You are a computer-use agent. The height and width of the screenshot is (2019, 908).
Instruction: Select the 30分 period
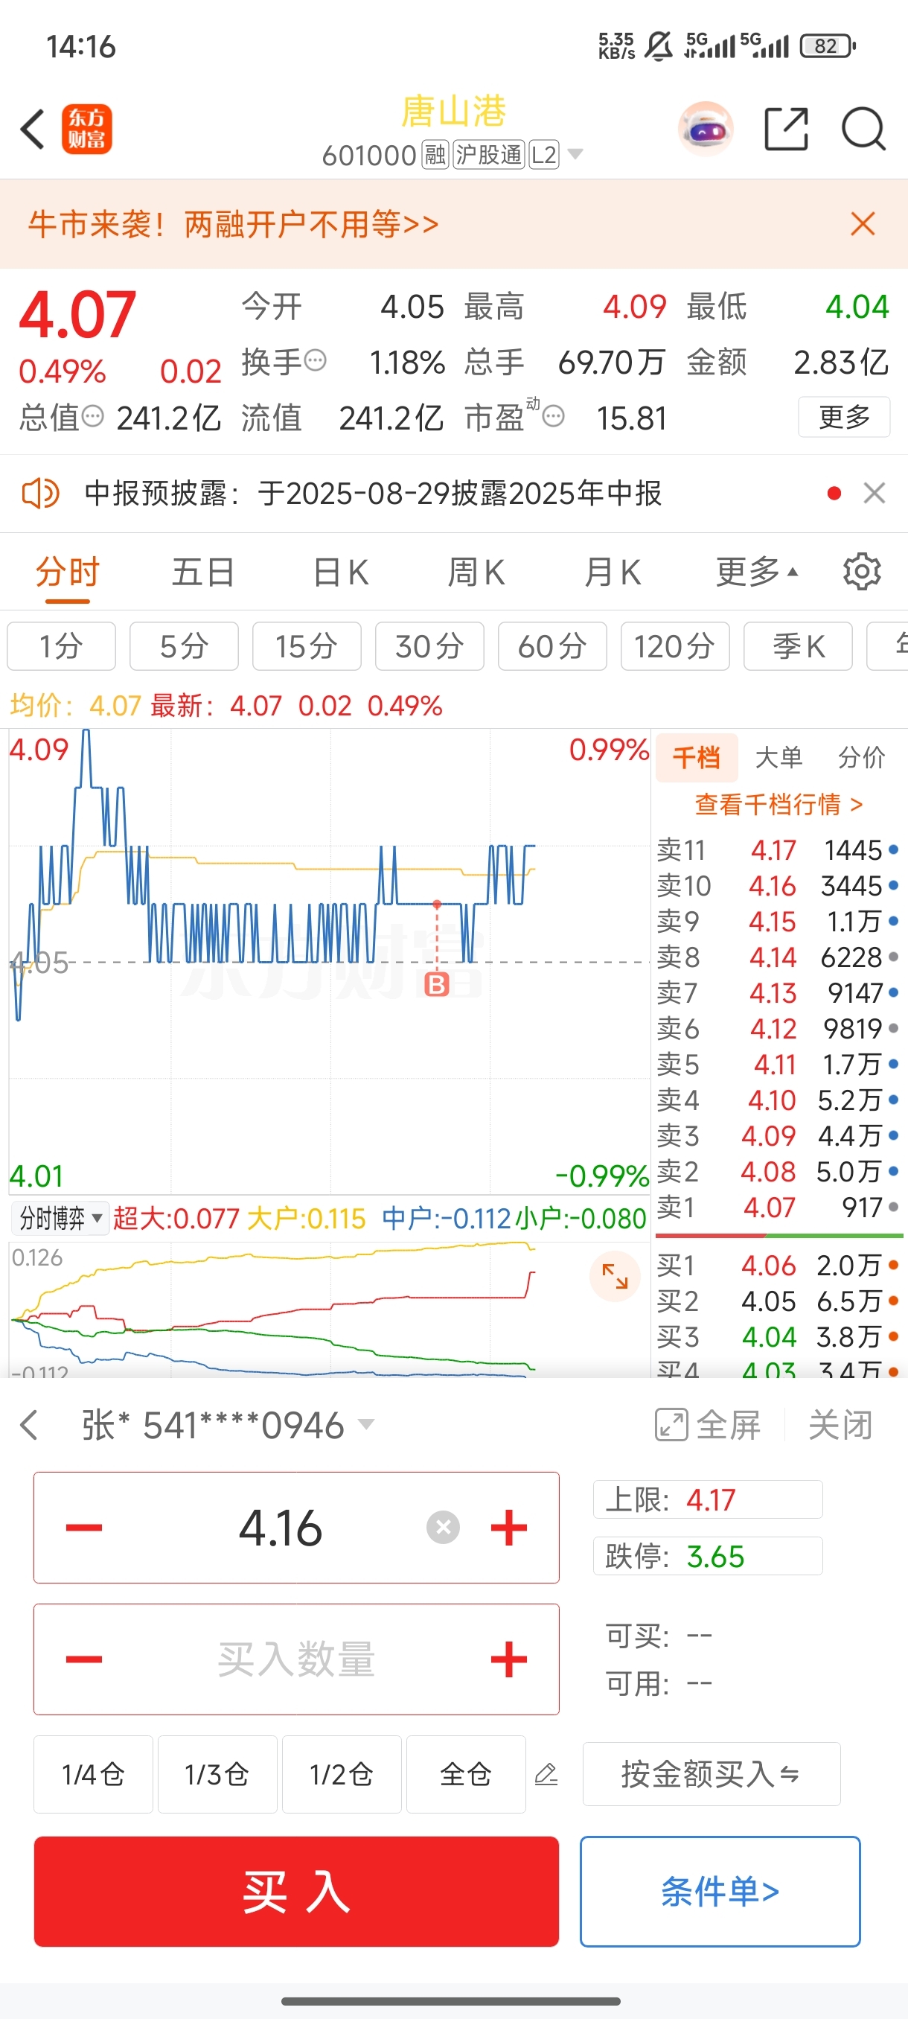tap(429, 647)
